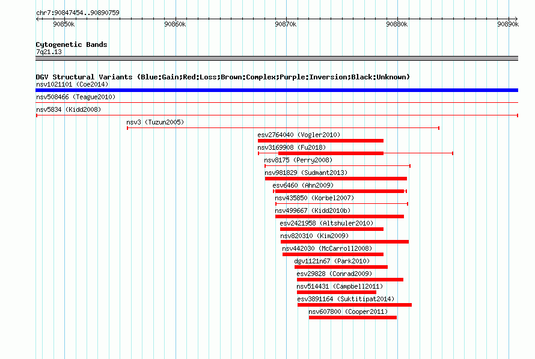Click the blue nsv1021101 gain bar
This screenshot has height=359, width=535.
click(x=277, y=90)
